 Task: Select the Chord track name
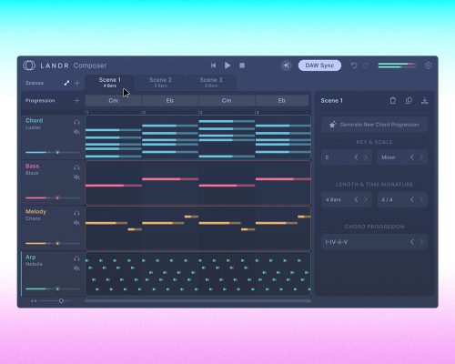click(34, 120)
